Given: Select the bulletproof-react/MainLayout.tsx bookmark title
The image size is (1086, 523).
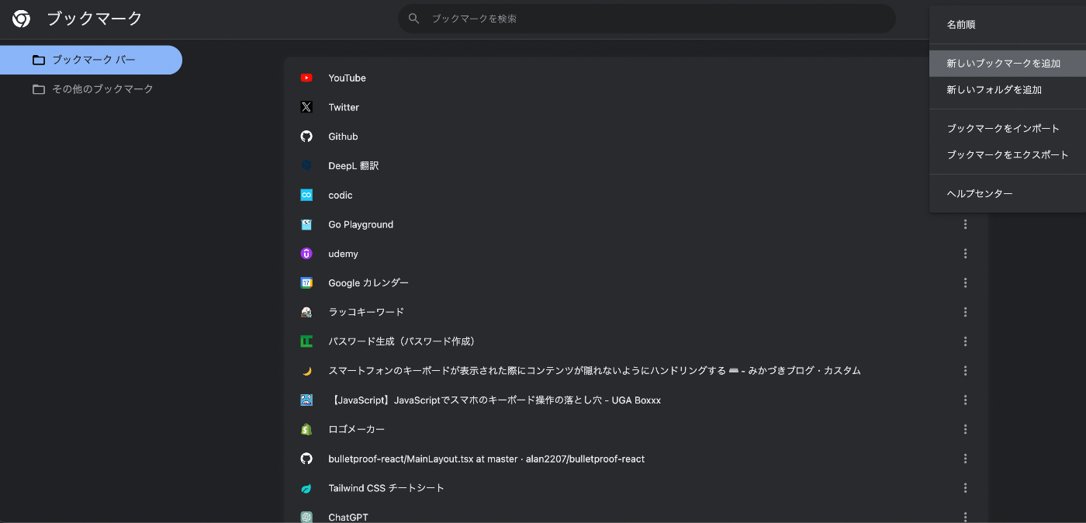Looking at the screenshot, I should point(486,459).
